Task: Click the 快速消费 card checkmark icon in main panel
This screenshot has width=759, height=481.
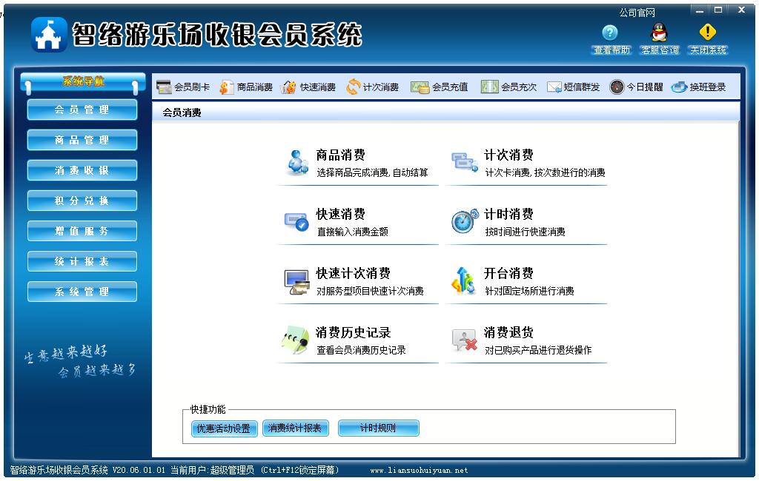Action: 296,221
